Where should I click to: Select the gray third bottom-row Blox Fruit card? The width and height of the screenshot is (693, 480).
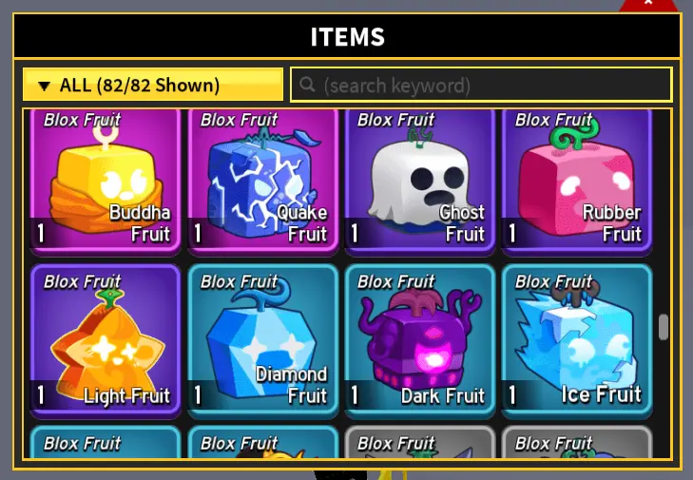[x=420, y=442]
